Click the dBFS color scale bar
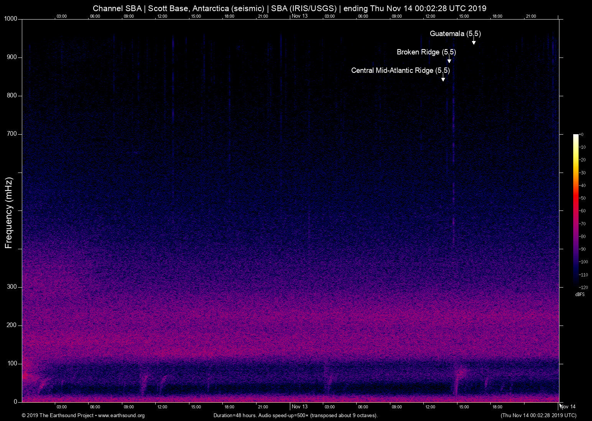Image resolution: width=592 pixels, height=421 pixels. pyautogui.click(x=576, y=210)
